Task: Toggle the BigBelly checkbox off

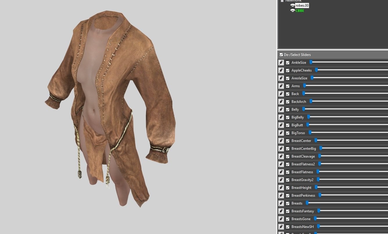Action: 288,117
